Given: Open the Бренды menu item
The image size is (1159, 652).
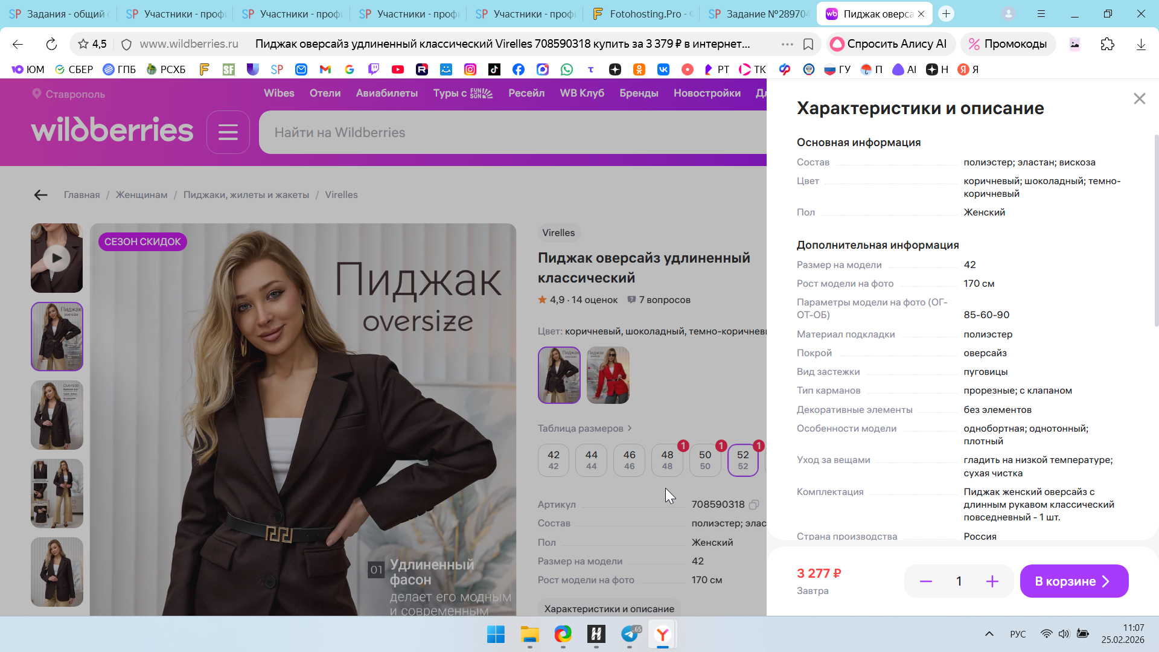Looking at the screenshot, I should tap(639, 94).
